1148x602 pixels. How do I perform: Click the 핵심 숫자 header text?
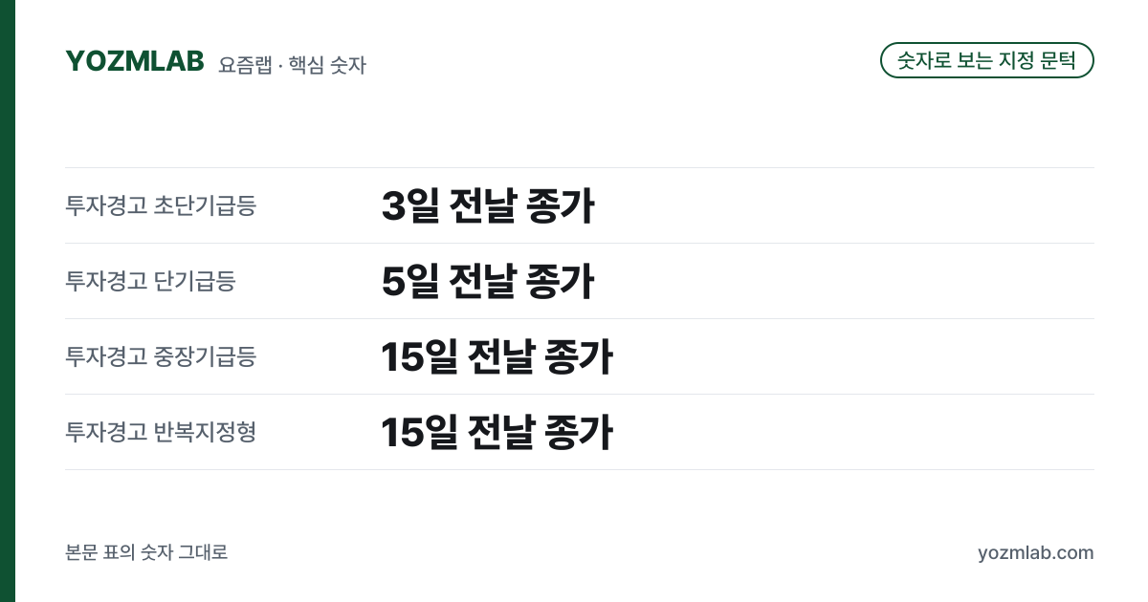click(x=327, y=65)
